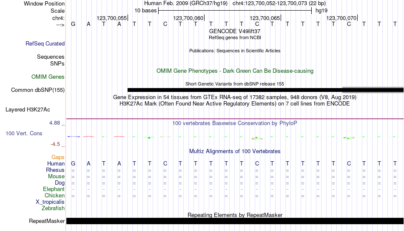Click position marker 123,700,060
Image resolution: width=404 pixels, height=231 pixels.
point(188,18)
